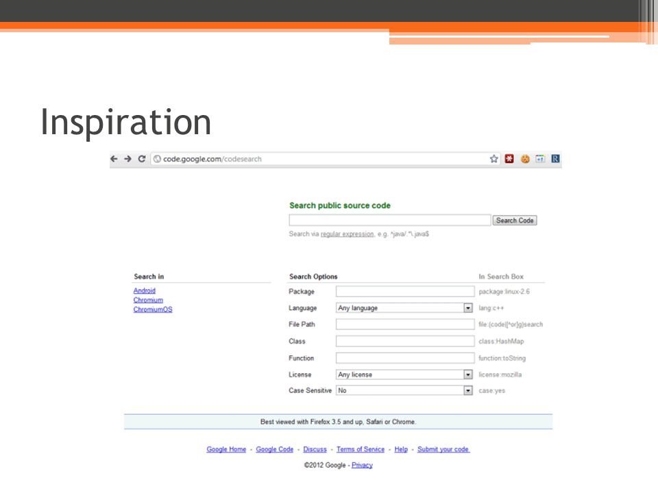Image resolution: width=658 pixels, height=493 pixels.
Task: Click the site info globe icon
Action: point(158,159)
